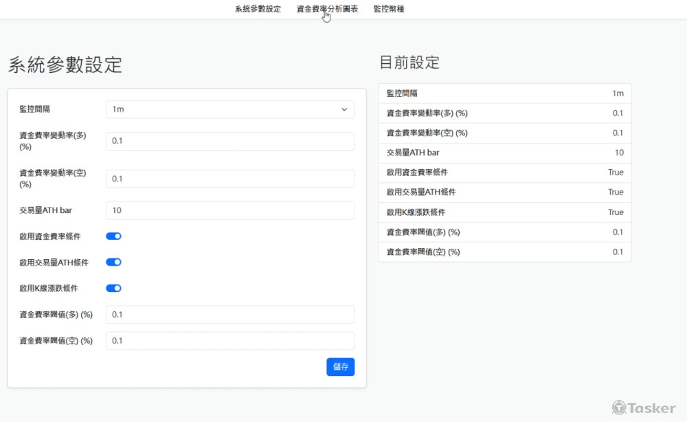Toggle the 啟用K線漲跌條件 switch
Viewport: 687px width, 422px height.
(x=113, y=289)
